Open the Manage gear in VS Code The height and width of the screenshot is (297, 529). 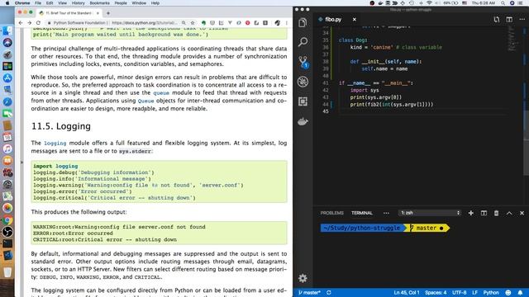click(x=303, y=278)
